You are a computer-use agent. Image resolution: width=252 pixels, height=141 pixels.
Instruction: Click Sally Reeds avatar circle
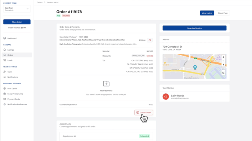pyautogui.click(x=166, y=97)
